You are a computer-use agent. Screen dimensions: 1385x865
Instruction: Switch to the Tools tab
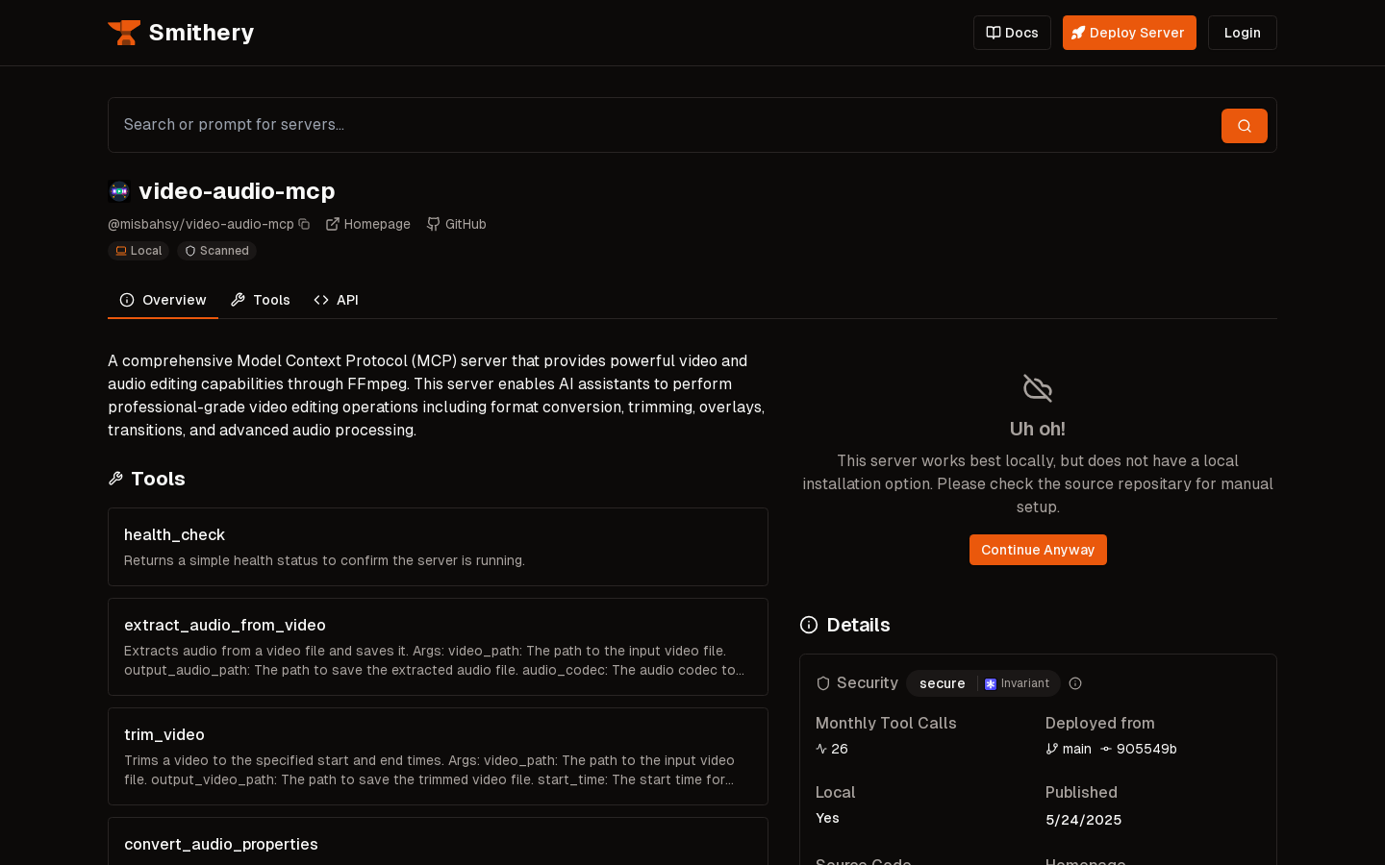tap(261, 300)
